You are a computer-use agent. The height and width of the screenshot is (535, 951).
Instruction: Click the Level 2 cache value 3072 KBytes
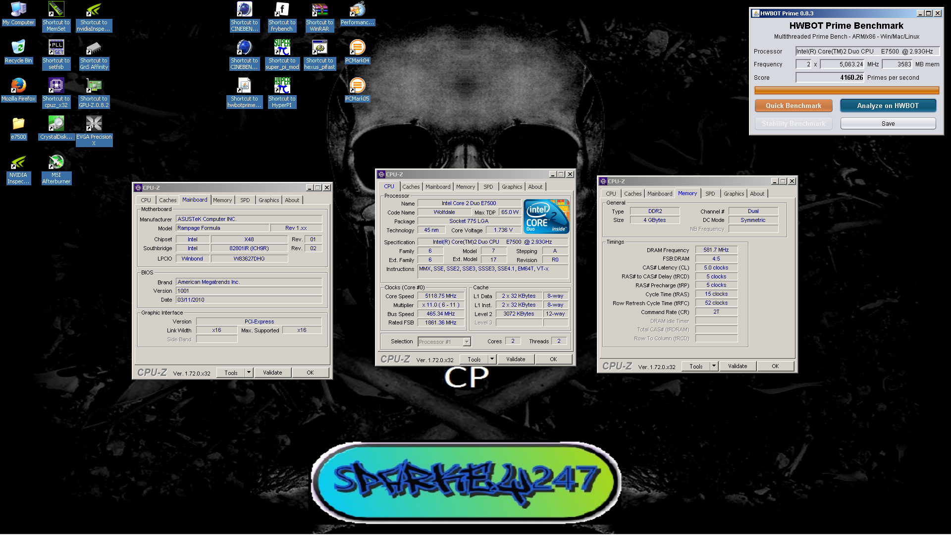pyautogui.click(x=519, y=314)
